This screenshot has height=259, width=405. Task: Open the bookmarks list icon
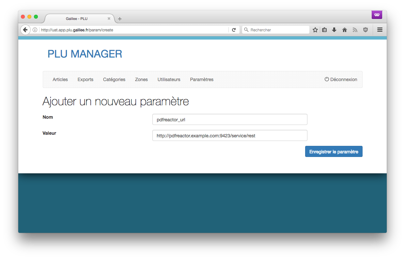click(x=324, y=30)
